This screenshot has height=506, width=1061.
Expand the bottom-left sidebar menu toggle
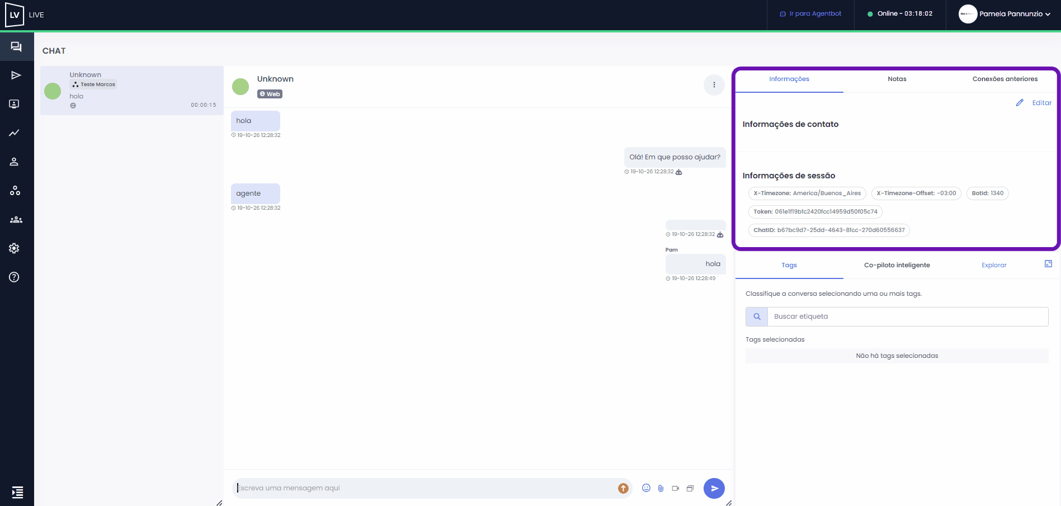coord(17,492)
